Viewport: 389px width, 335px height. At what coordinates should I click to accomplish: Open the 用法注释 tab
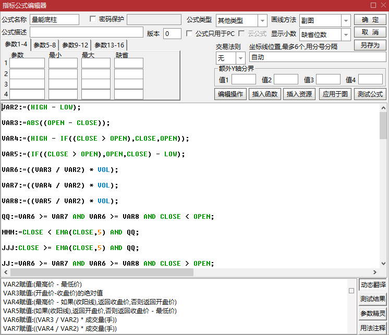(373, 328)
